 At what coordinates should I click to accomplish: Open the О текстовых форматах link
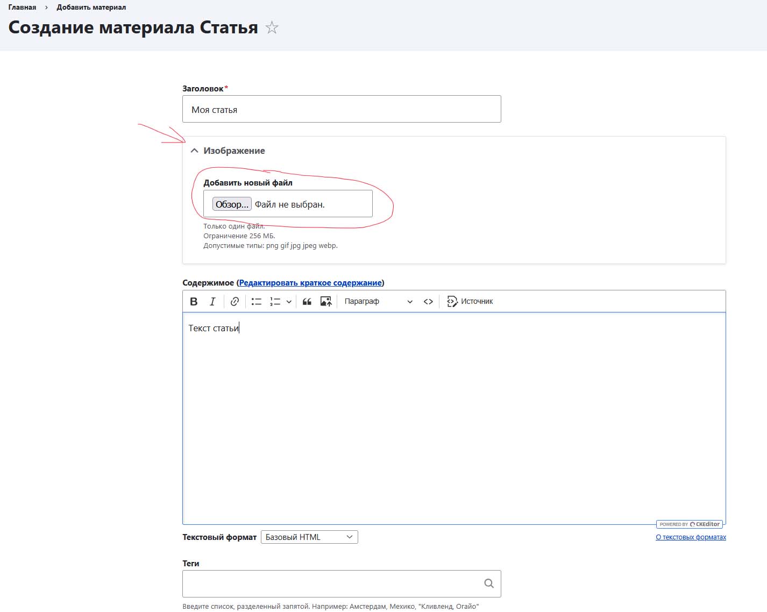(691, 537)
